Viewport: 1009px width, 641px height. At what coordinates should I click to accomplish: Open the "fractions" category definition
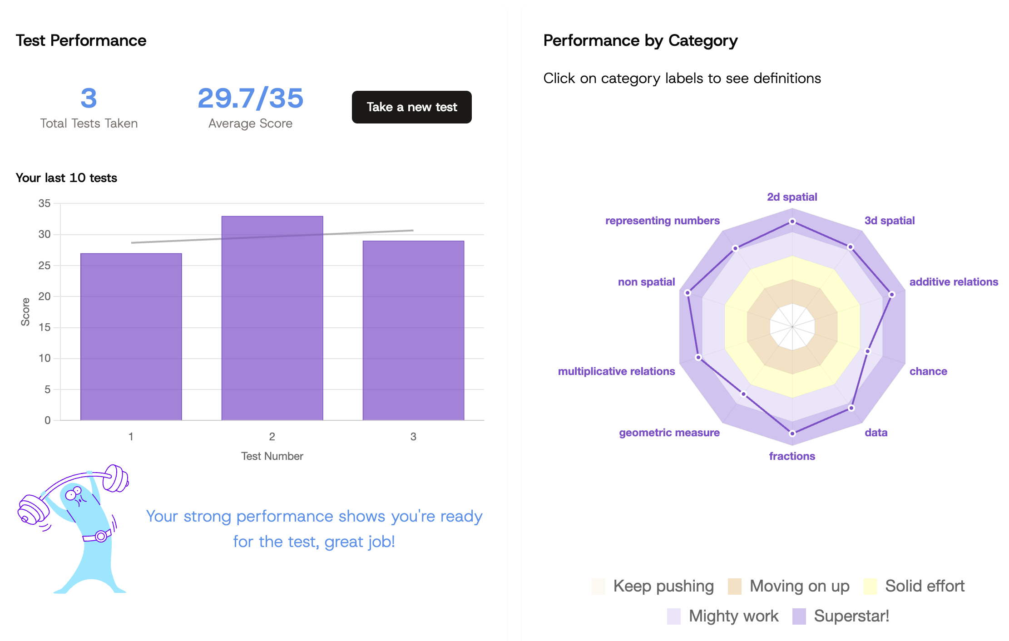[792, 456]
